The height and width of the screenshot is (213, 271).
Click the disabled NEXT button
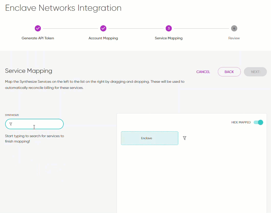tap(255, 72)
